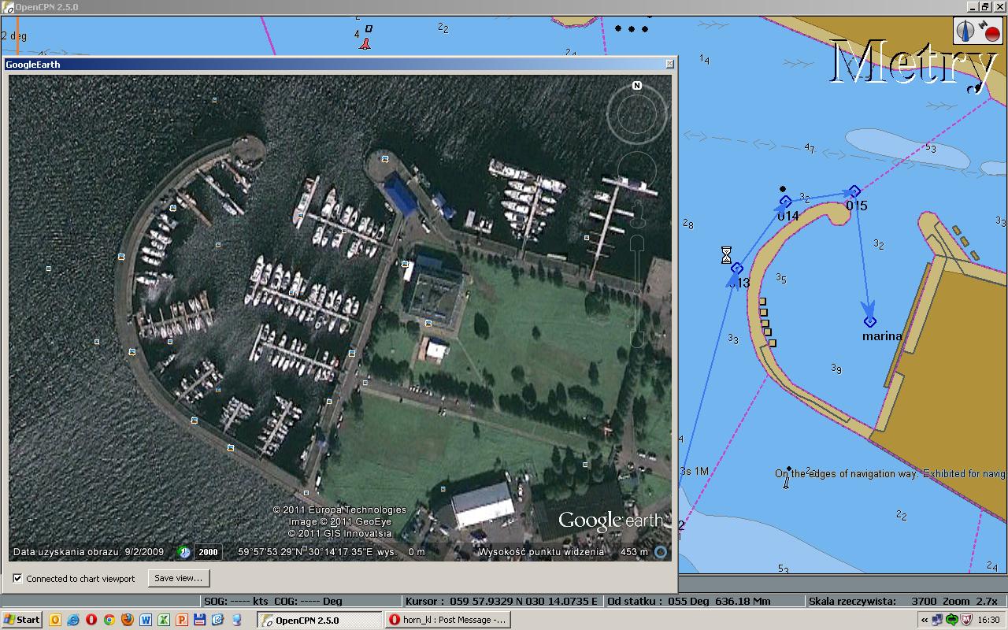The height and width of the screenshot is (630, 1008).
Task: Click the compass icon in OpenCPN toolbar
Action: [x=966, y=31]
